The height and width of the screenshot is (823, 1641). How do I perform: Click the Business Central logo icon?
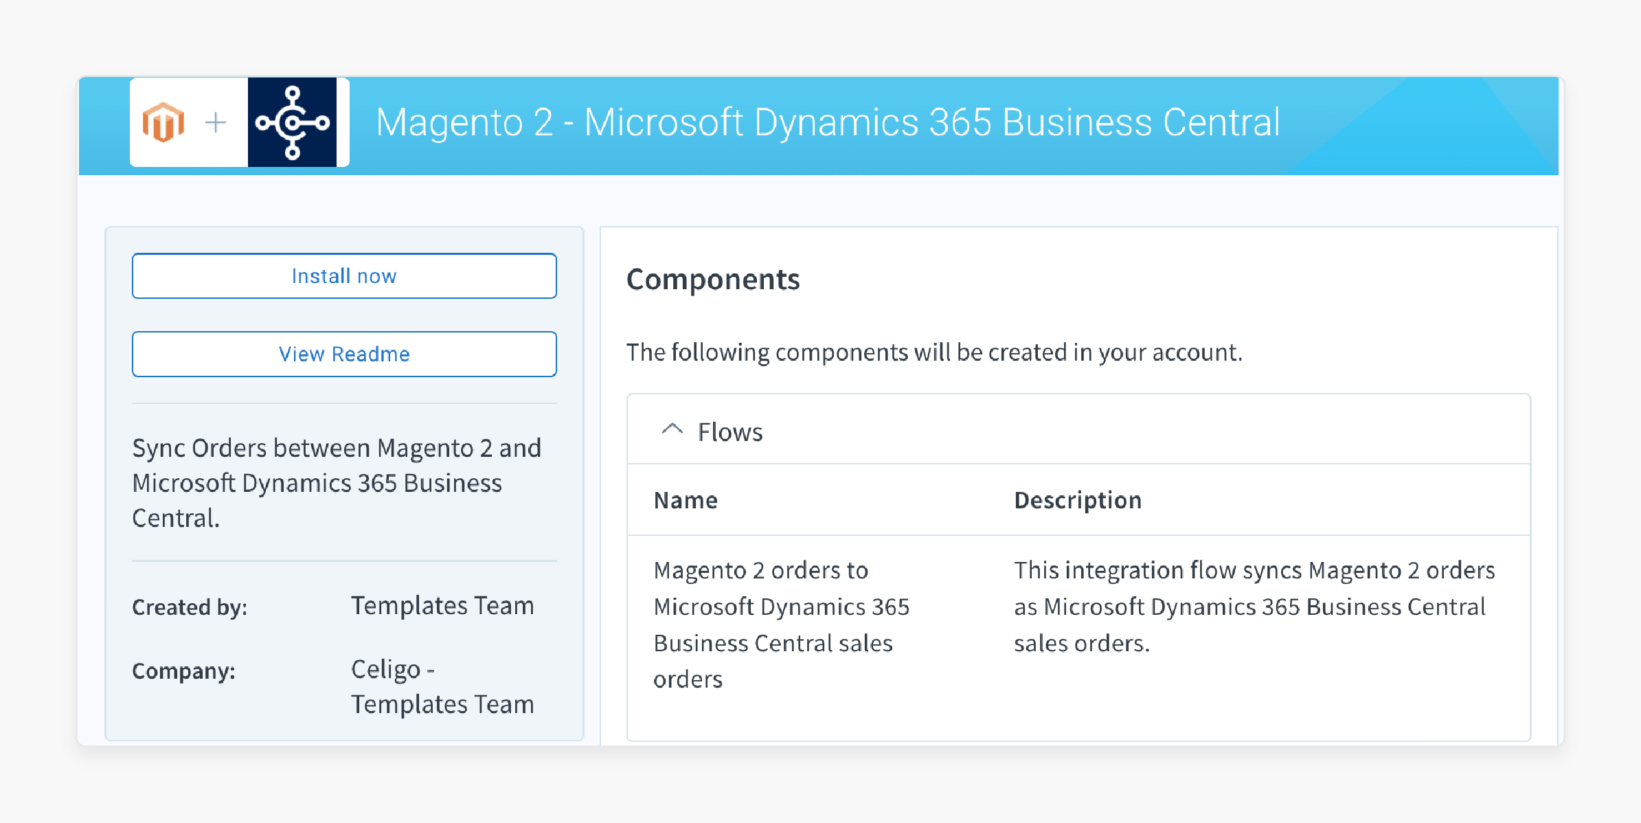(293, 122)
